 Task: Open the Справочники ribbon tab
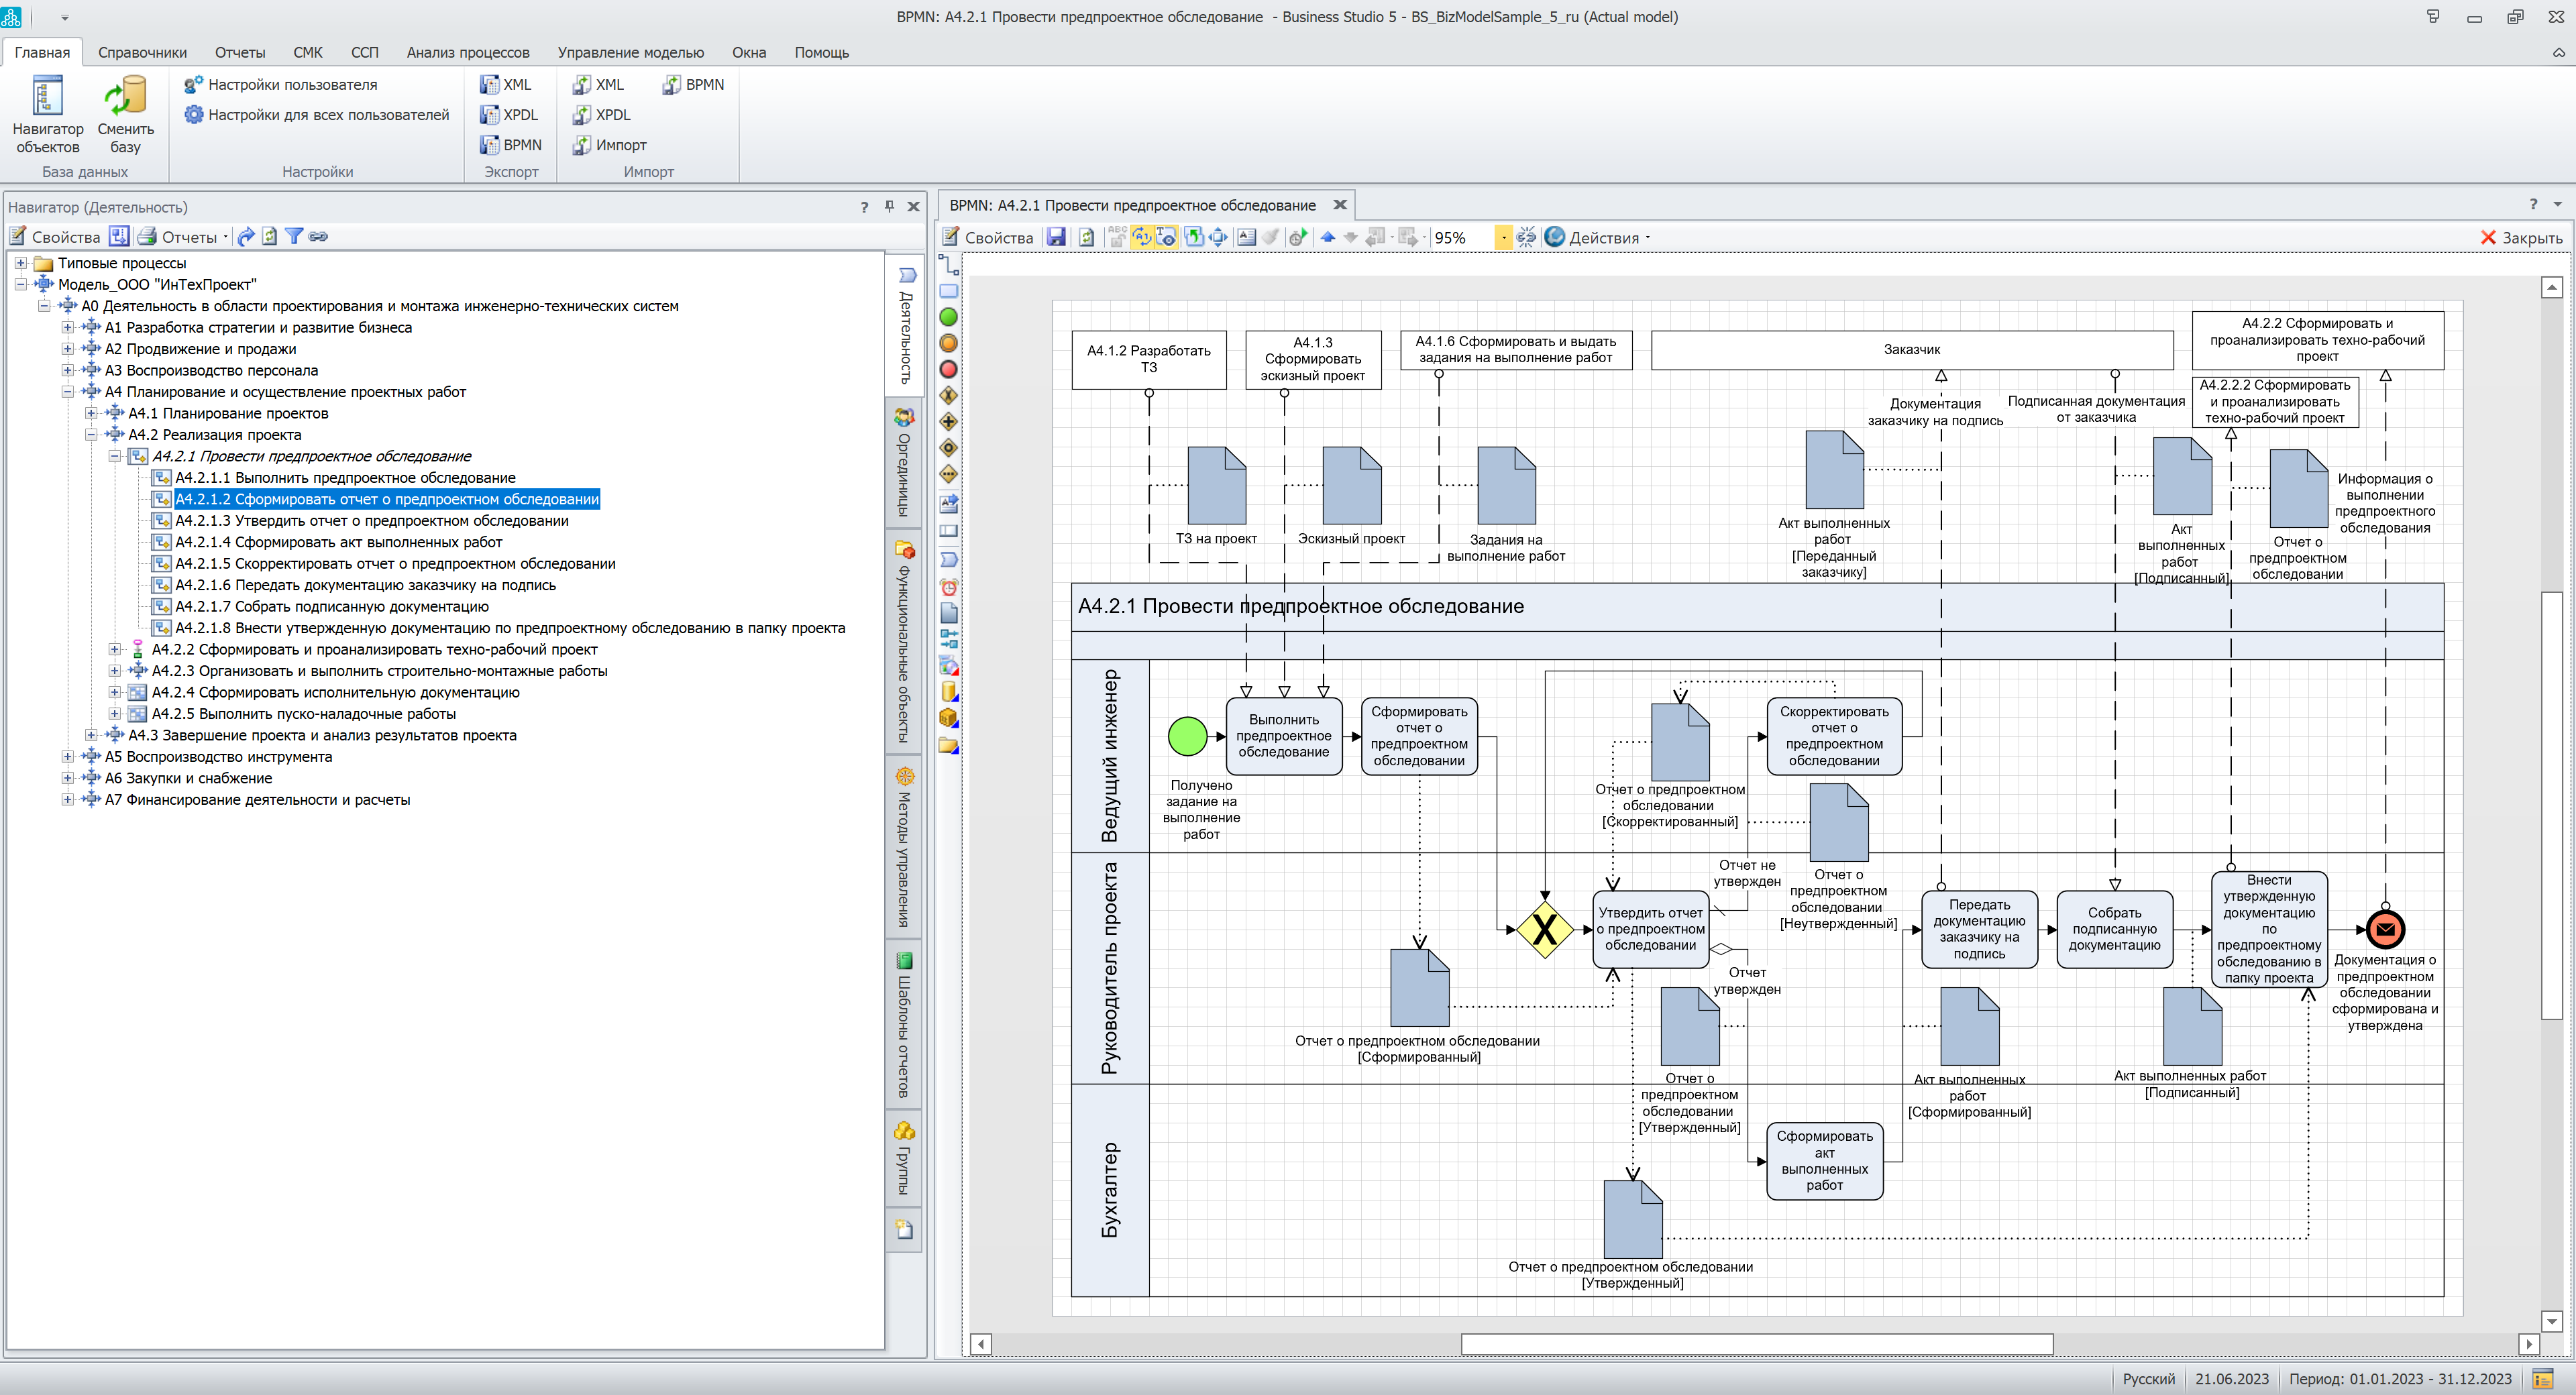[142, 52]
